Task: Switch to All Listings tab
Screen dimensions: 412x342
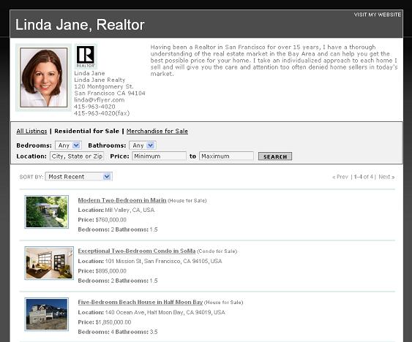Action: [x=31, y=131]
